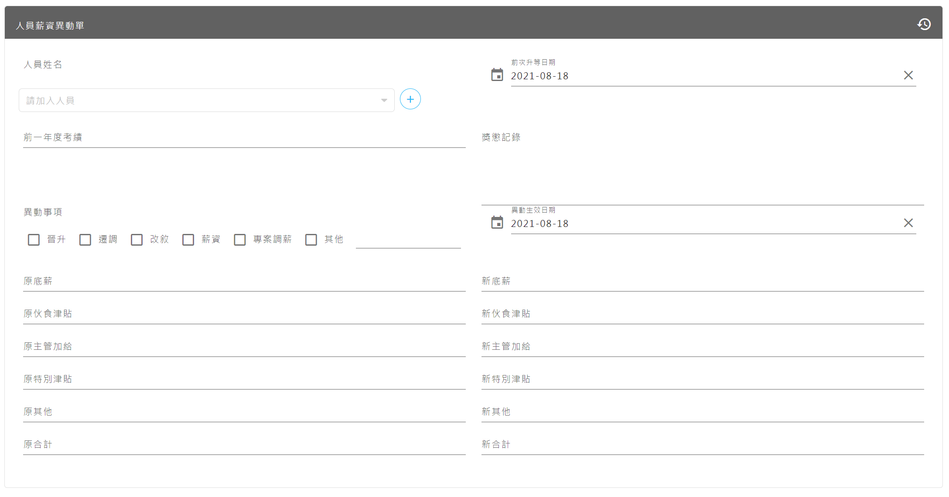
Task: Click the 前一年度考績 input field
Action: pos(244,138)
